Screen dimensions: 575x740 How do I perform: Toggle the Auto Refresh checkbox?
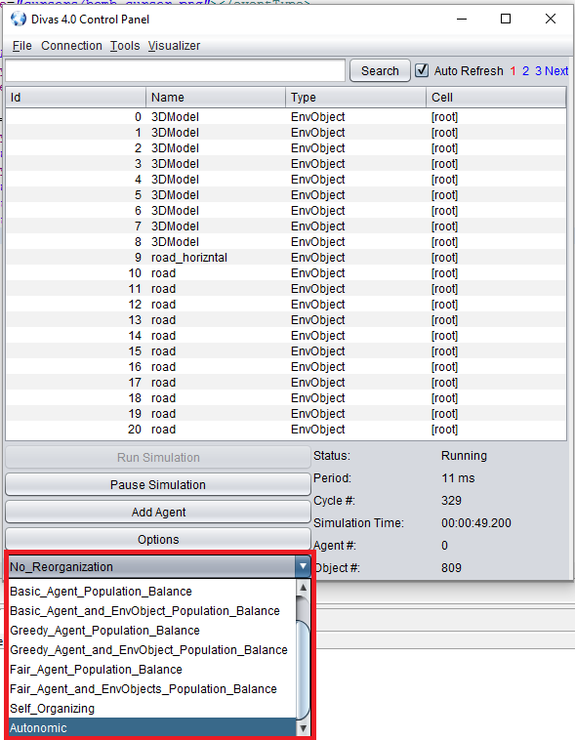point(422,70)
